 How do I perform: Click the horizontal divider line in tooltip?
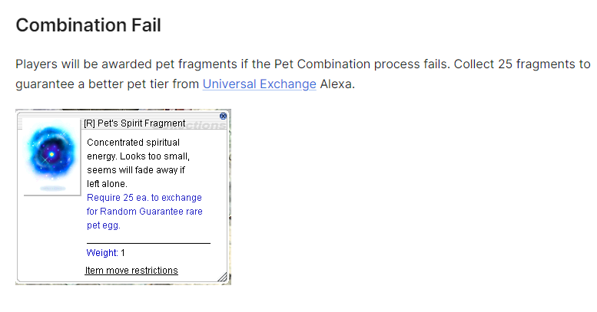coord(148,243)
